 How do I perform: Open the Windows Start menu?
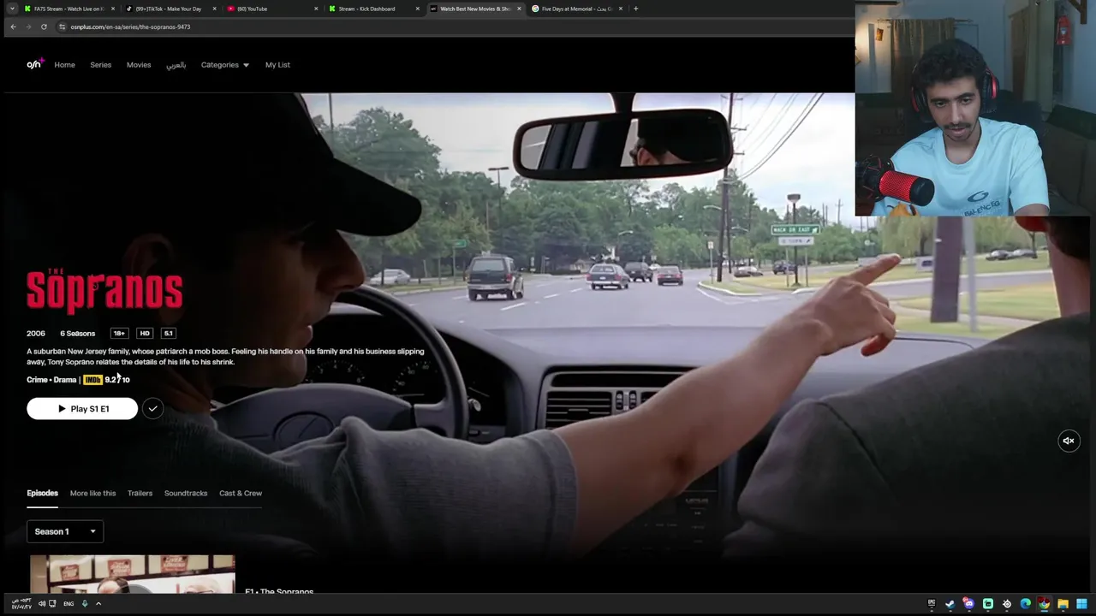[x=1082, y=604]
